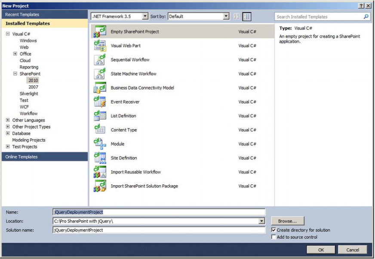Expand the Database tree node
Screen dimensions: 375x259
pos(8,133)
